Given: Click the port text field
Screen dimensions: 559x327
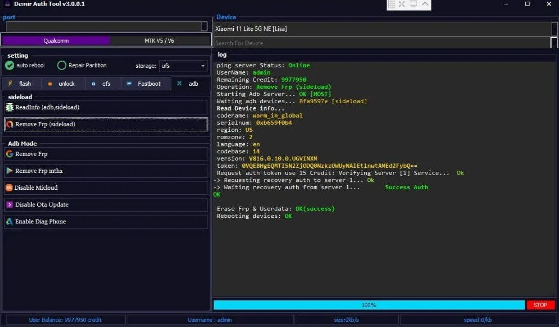Looking at the screenshot, I should [x=103, y=27].
